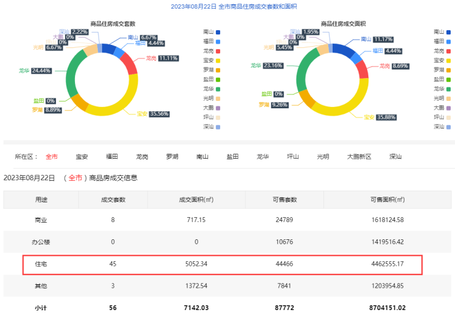Select the 大鹏新区 district filter
This screenshot has width=455, height=326.
[359, 157]
